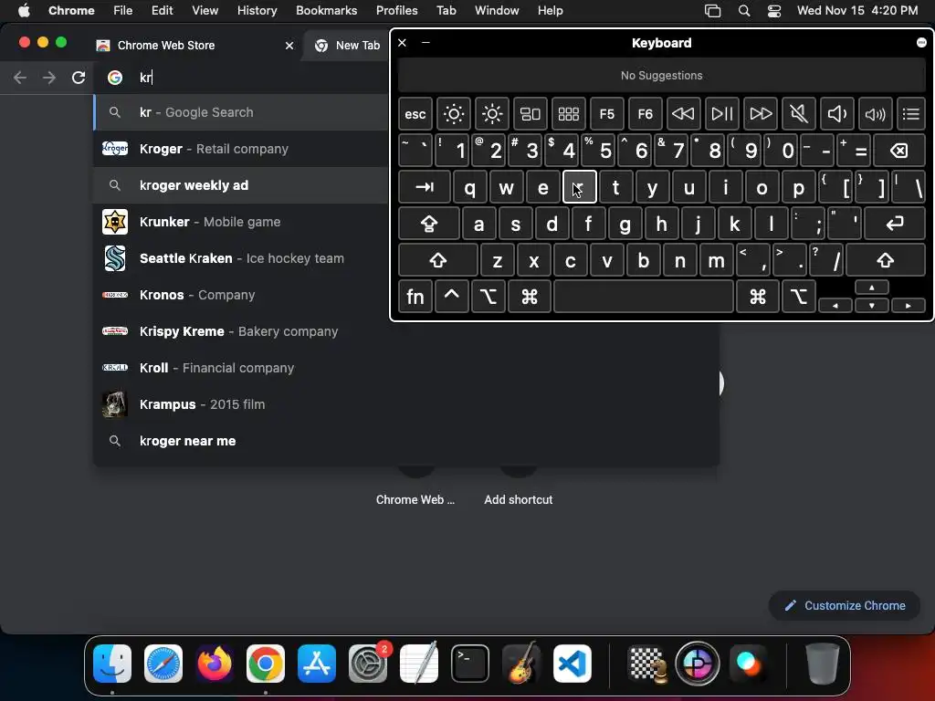Click the esc key on virtual keyboard
This screenshot has height=701, width=935.
pyautogui.click(x=415, y=114)
